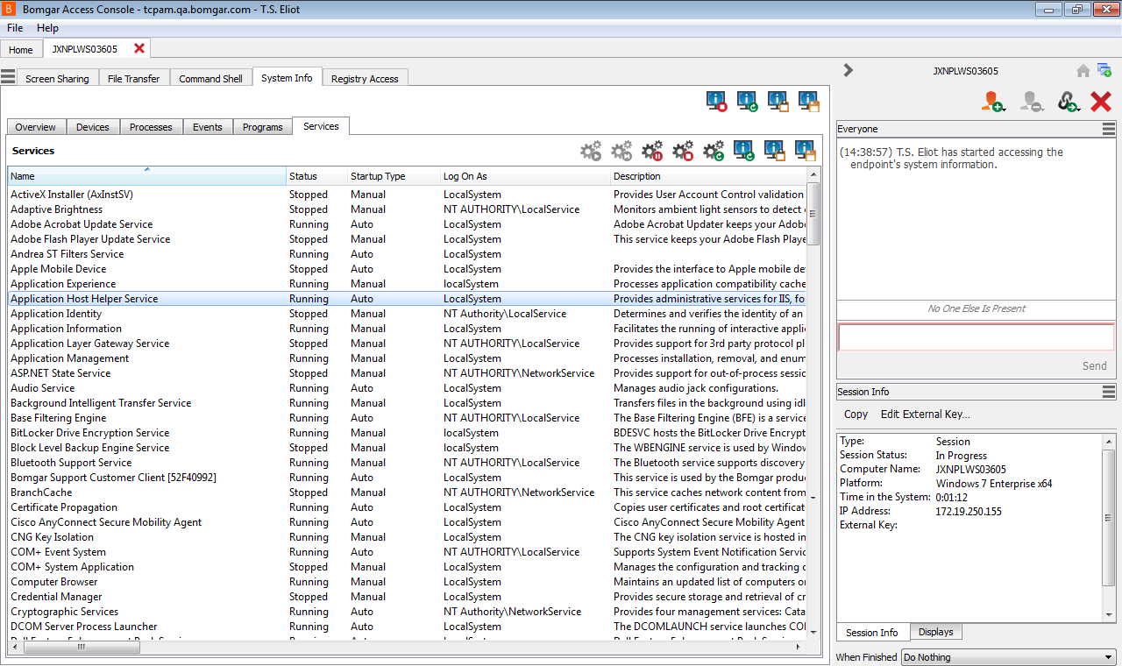Open the When Finished dropdown
The image size is (1122, 666).
[x=1008, y=657]
